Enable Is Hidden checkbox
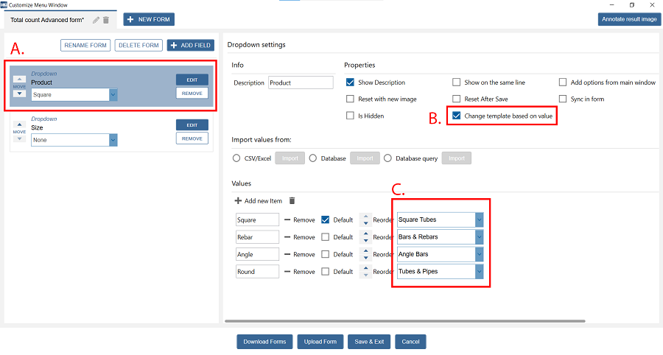This screenshot has height=355, width=663. pos(351,116)
